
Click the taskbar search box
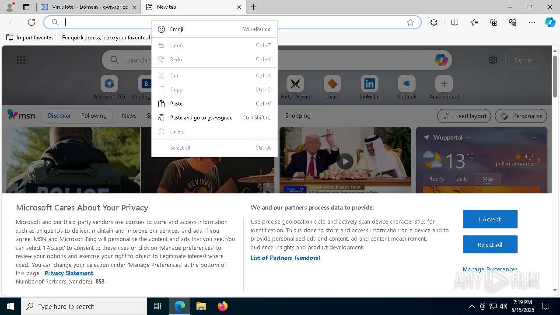[x=84, y=306]
